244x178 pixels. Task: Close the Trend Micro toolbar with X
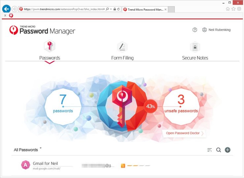click(5, 15)
